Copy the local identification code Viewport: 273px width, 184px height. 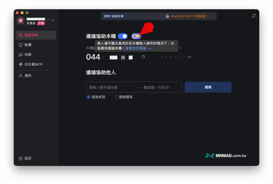(x=143, y=57)
